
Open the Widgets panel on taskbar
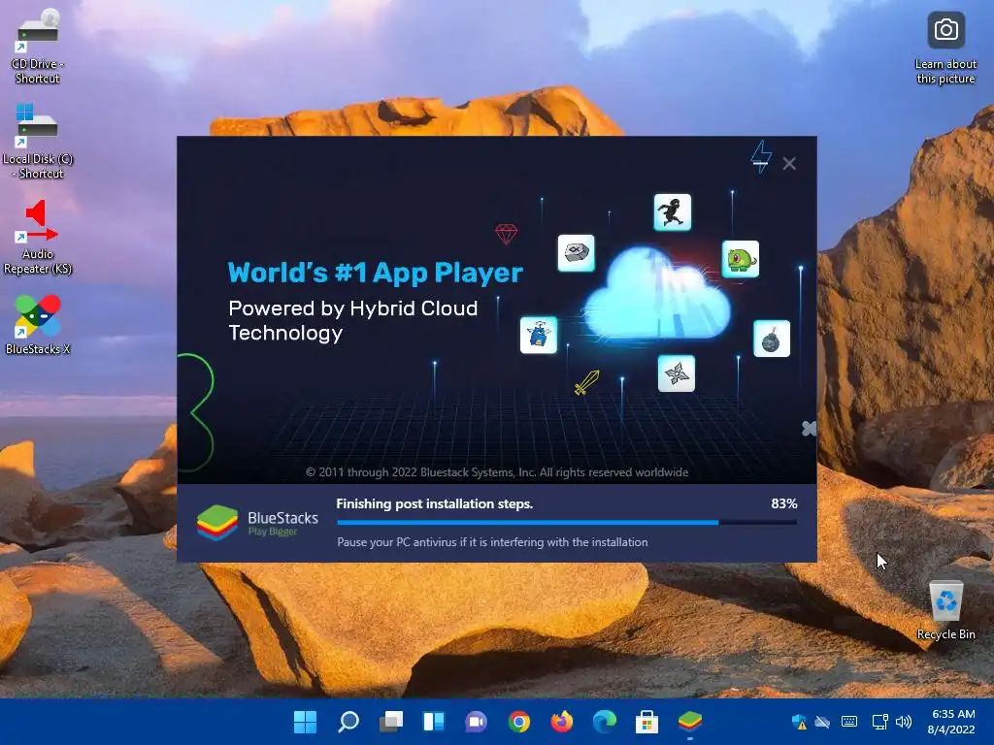(x=434, y=722)
